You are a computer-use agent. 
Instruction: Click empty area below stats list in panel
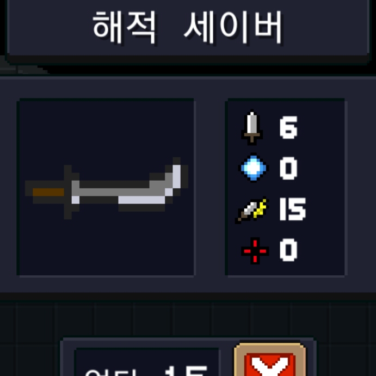[286, 270]
